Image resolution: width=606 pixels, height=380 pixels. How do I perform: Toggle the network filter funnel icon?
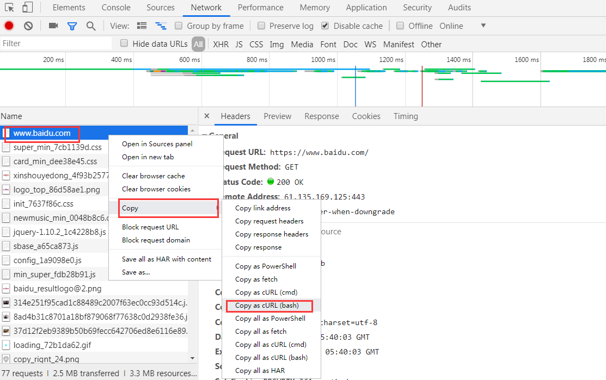point(72,26)
